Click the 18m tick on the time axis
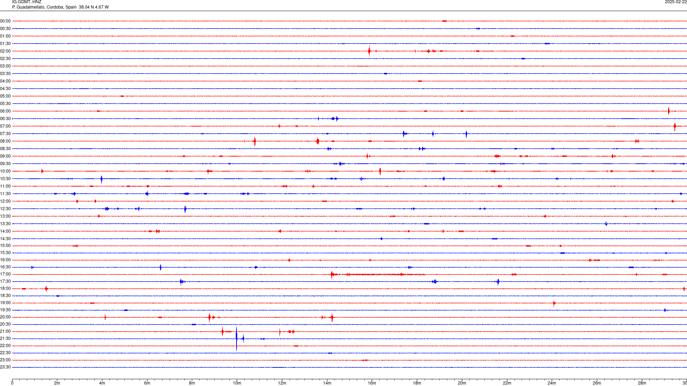This screenshot has width=687, height=386. click(417, 383)
